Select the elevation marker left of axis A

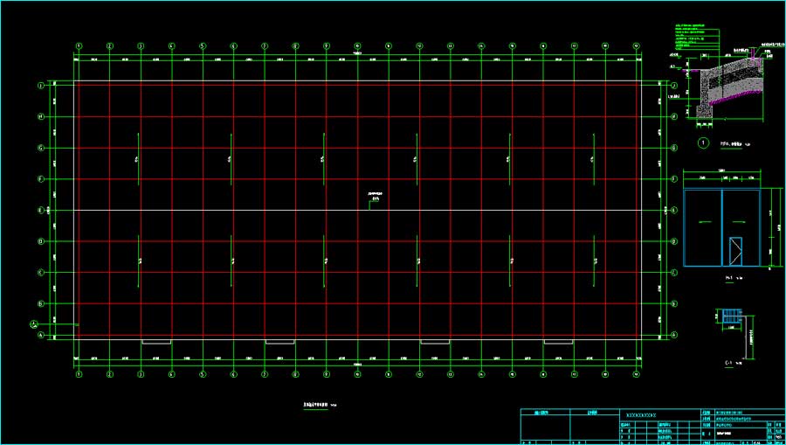pyautogui.click(x=35, y=324)
